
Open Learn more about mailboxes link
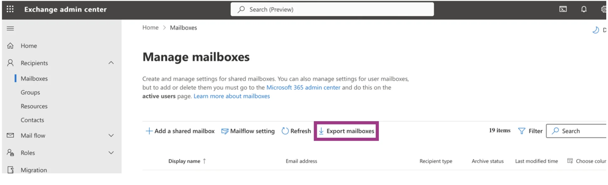(x=232, y=96)
